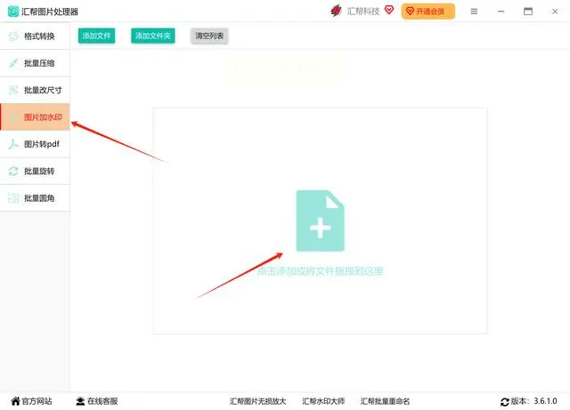Click the 批量圆角 rounded-corner icon

click(13, 198)
